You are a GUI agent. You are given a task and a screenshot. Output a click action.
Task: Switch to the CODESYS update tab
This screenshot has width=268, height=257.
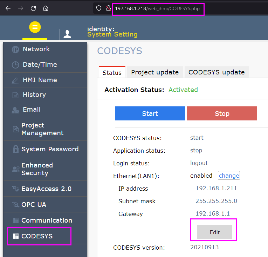point(217,72)
